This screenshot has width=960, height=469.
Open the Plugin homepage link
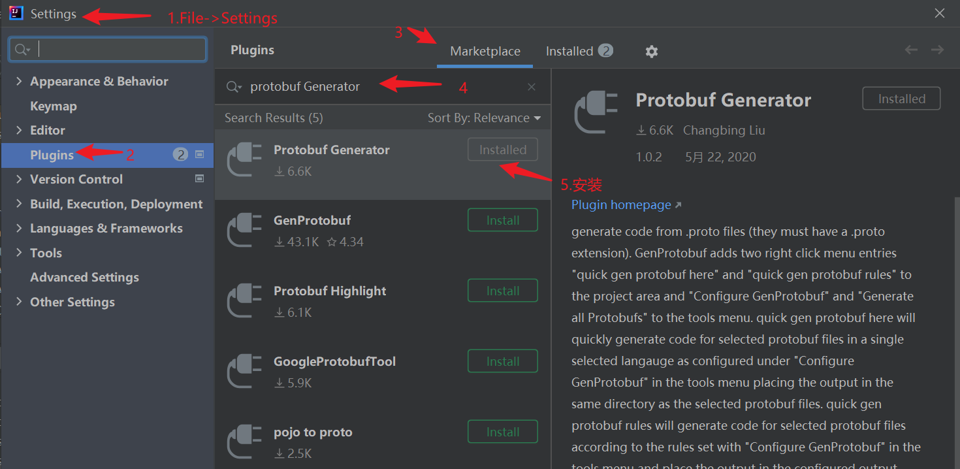click(x=620, y=204)
